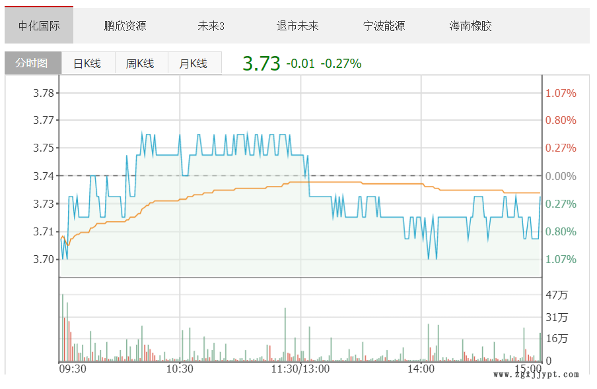Click the green 1.07% axis label
Screen dimensions: 597x389
tap(561, 259)
